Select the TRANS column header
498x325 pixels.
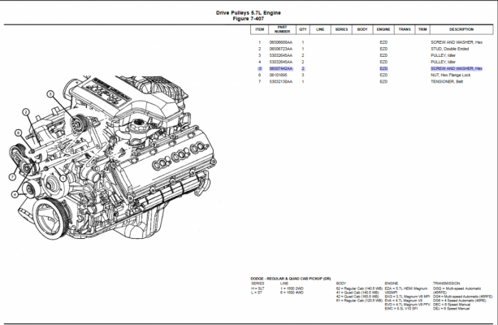[x=405, y=29]
